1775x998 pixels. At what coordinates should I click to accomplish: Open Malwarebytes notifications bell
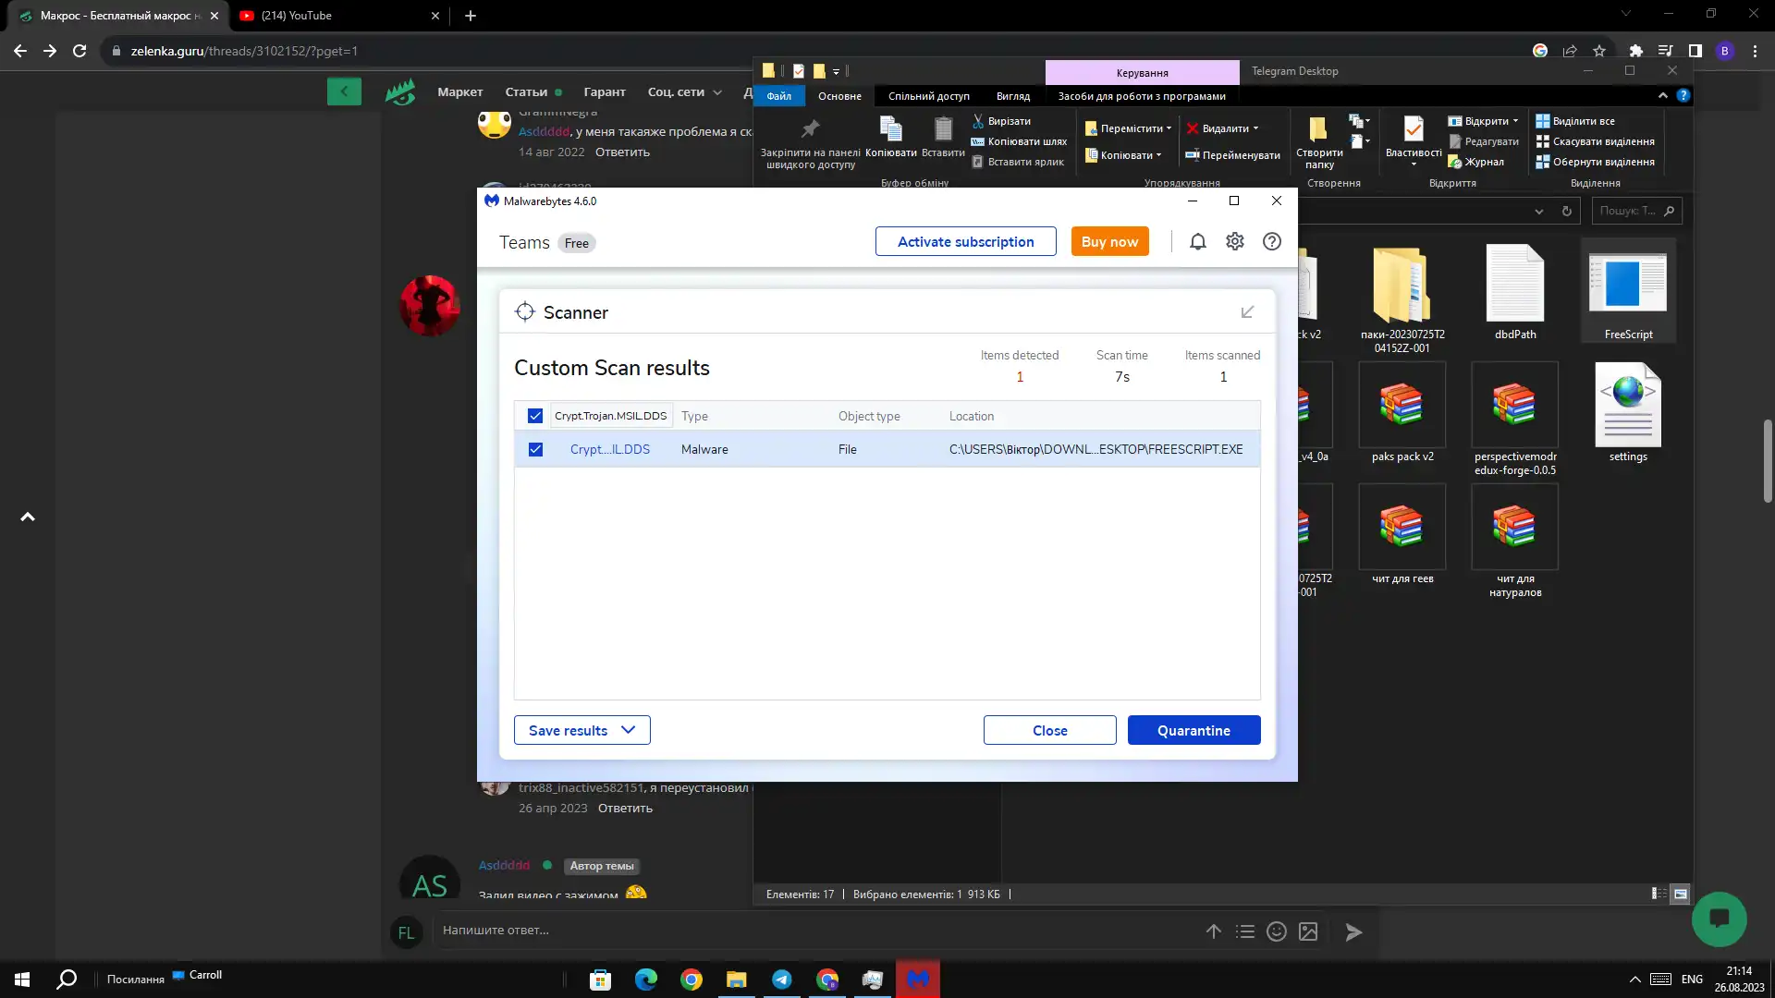pos(1197,241)
